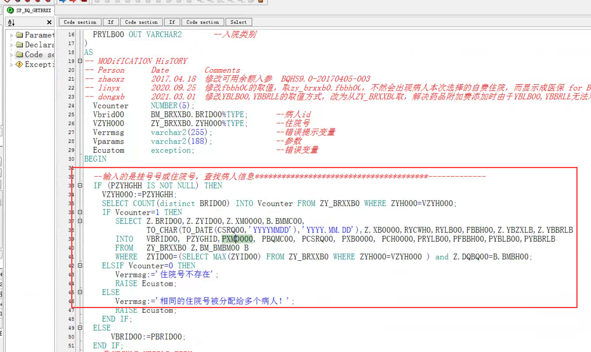This screenshot has width=591, height=352.
Task: Expand the Parameters tree node
Action: click(11, 35)
